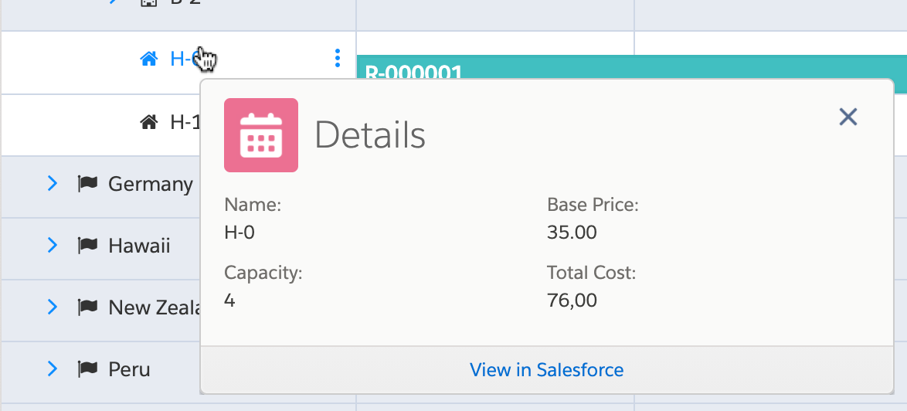Click the blue home icon beside H-0
Viewport: 907px width, 411px height.
coord(149,59)
